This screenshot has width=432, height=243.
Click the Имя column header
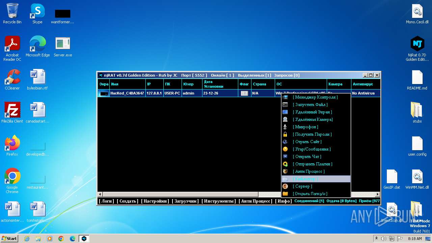[x=127, y=84]
